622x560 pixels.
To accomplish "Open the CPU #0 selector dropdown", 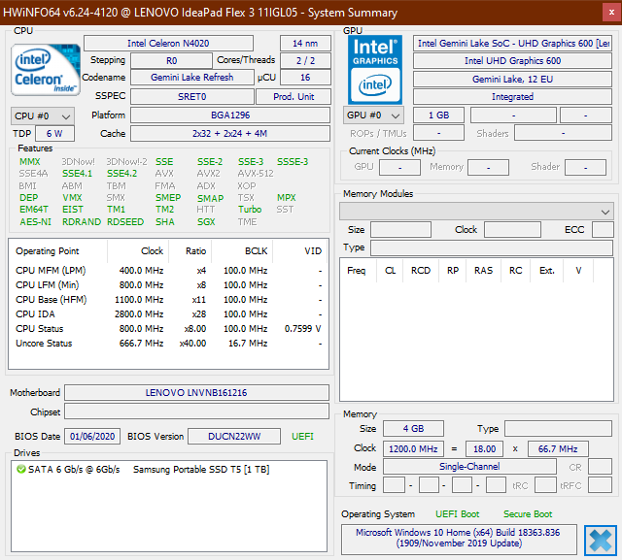I will [x=37, y=115].
